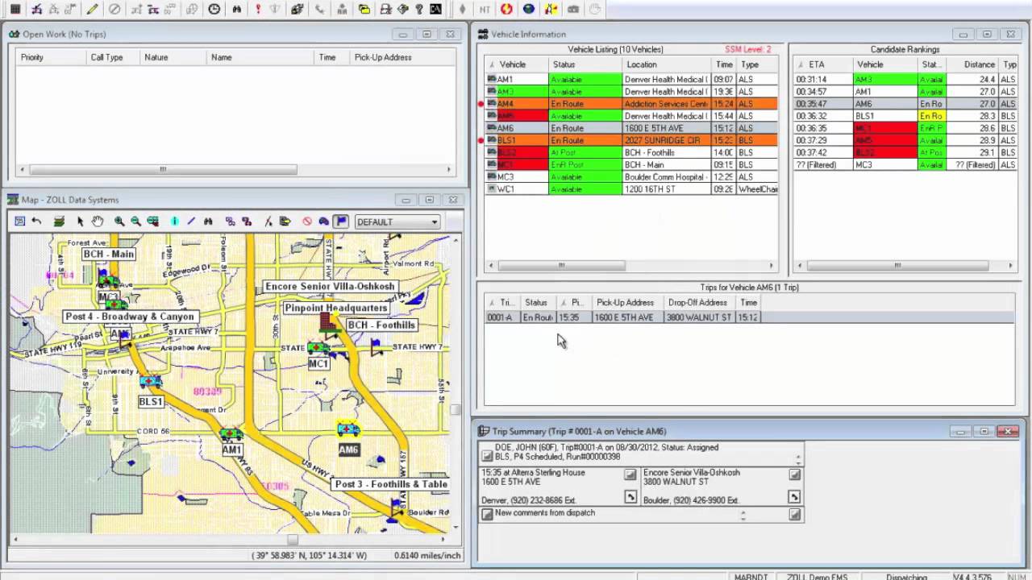Viewport: 1032px width, 580px height.
Task: Click the detail button next to Encore Senior Villa-Oshkosh
Action: point(794,474)
